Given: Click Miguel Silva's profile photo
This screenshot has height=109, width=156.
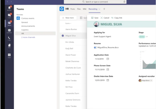Looking at the screenshot, I should (x=96, y=24).
